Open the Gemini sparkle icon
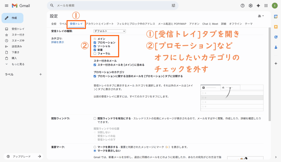 258,6
